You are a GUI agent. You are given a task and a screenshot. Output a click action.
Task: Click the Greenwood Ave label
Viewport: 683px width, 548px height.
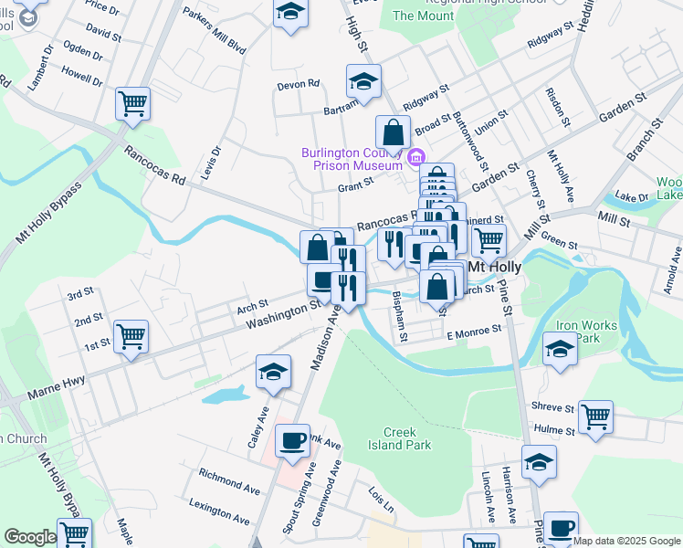click(327, 493)
